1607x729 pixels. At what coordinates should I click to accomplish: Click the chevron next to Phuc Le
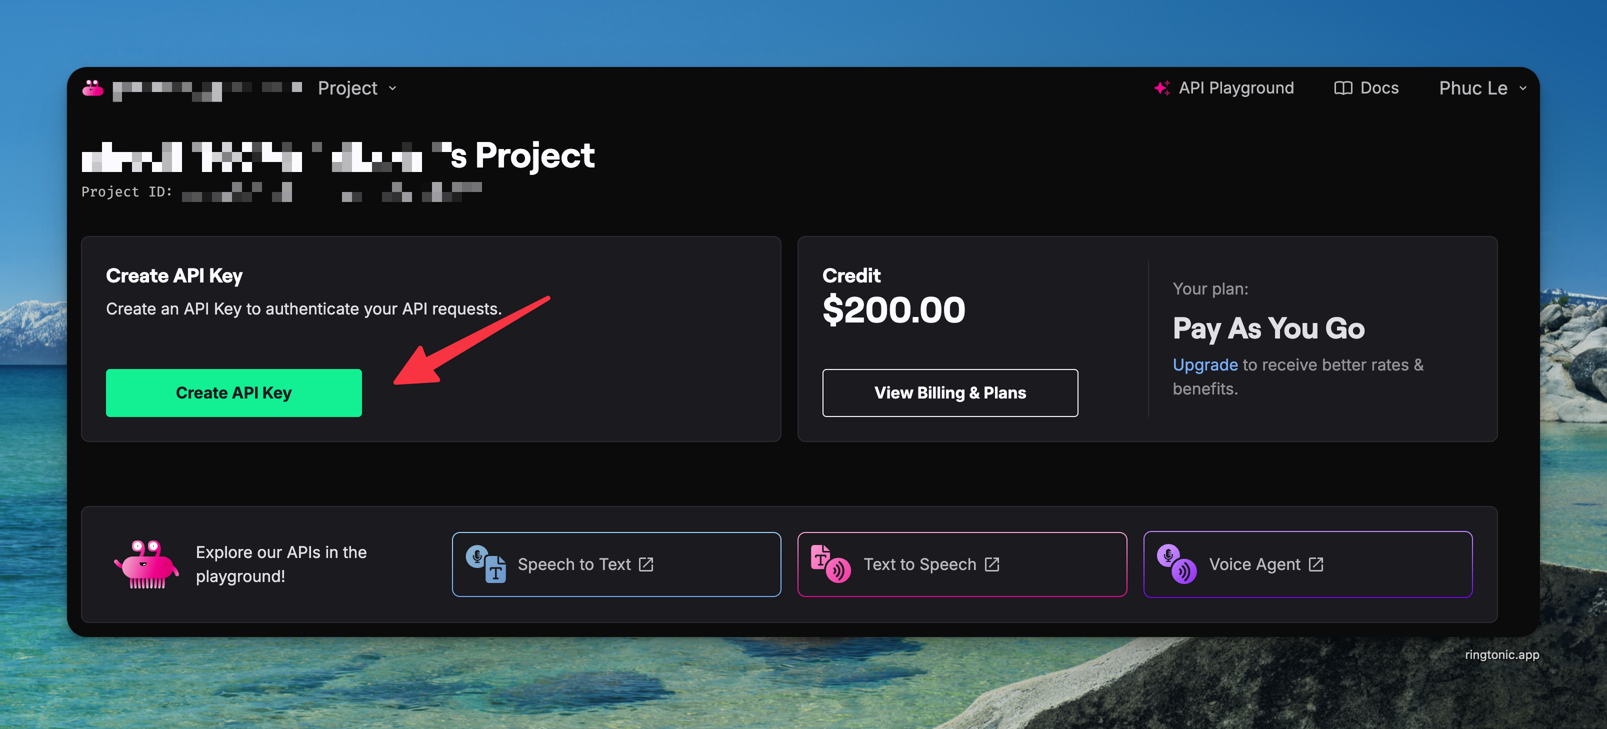pos(1523,88)
